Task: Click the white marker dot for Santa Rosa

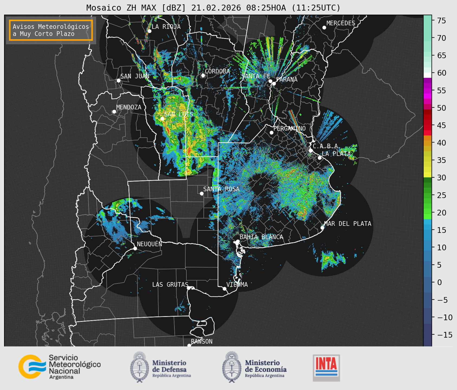Action: pyautogui.click(x=202, y=193)
